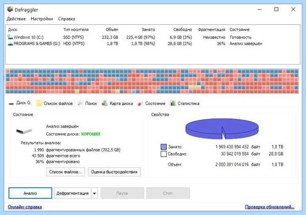The image size is (306, 215).
Task: Click the HDD (NTFS) media type cell
Action: 74,44
